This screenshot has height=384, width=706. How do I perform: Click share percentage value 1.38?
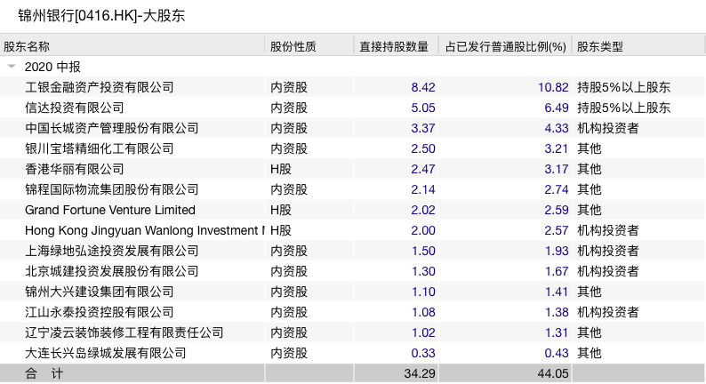[x=557, y=312]
